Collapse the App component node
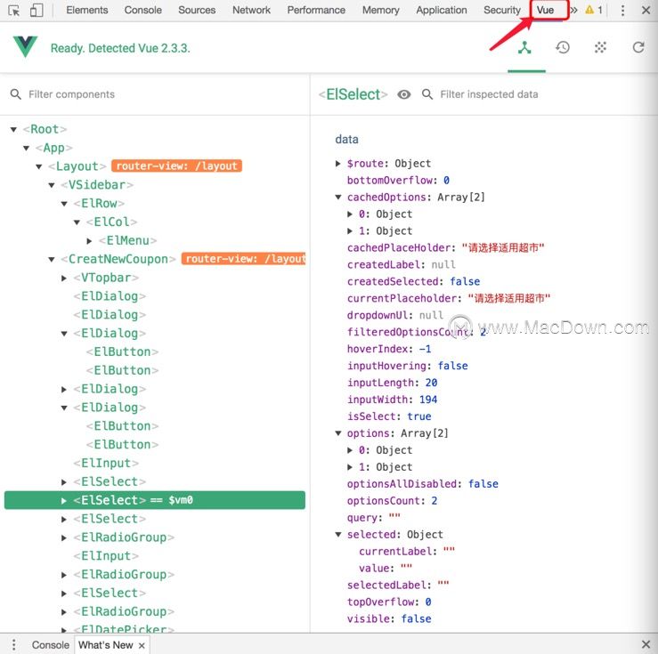Viewport: 658px width, 654px height. point(27,148)
